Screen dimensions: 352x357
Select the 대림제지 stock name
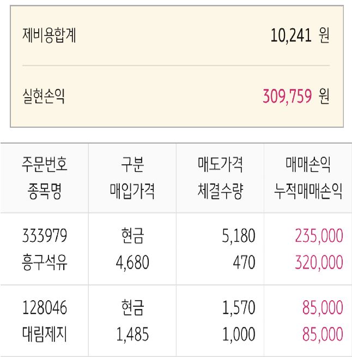[x=45, y=334]
